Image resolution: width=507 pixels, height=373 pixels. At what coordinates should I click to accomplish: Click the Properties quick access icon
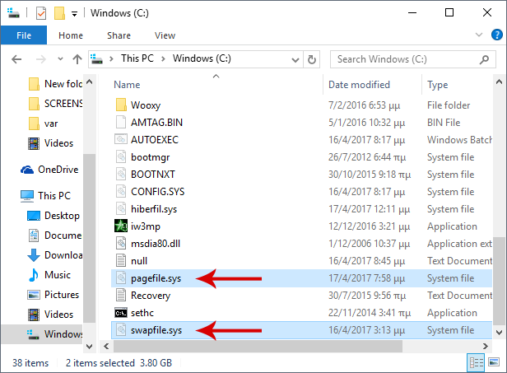click(x=41, y=13)
